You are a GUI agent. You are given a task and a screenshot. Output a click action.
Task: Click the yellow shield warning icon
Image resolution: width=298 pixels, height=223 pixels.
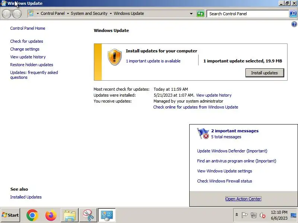click(x=115, y=57)
